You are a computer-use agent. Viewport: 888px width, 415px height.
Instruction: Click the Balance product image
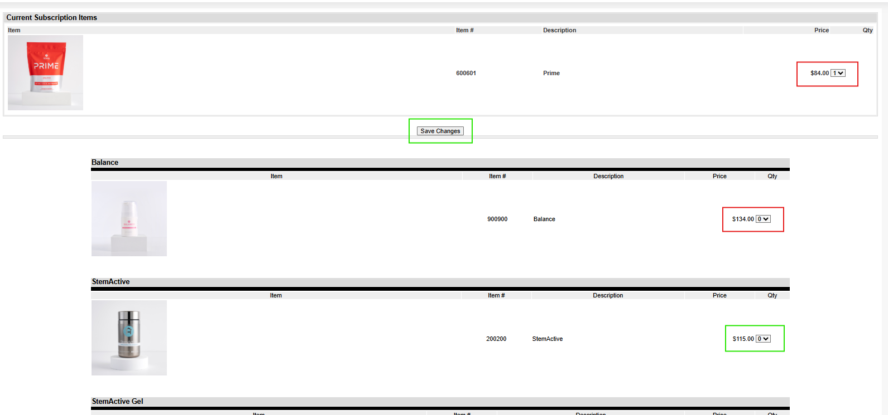tap(129, 218)
